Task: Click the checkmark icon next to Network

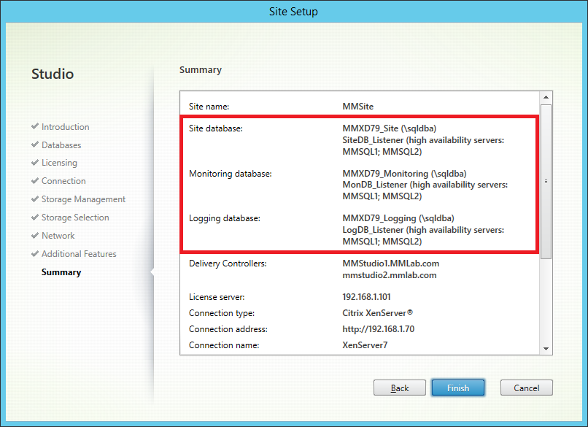Action: tap(35, 236)
